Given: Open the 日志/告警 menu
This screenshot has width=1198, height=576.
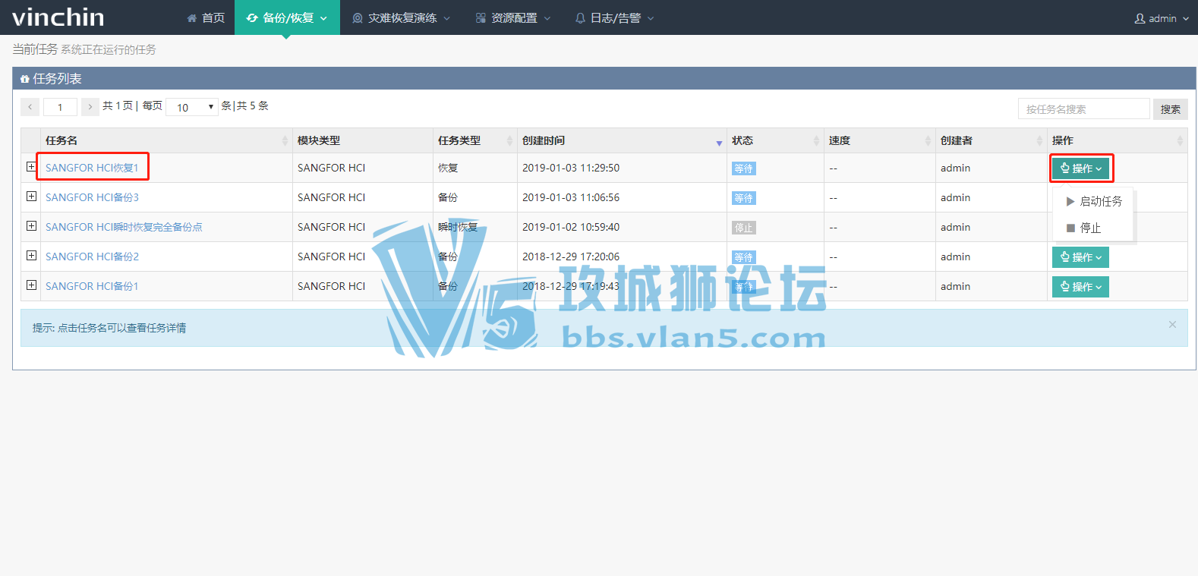Looking at the screenshot, I should point(614,17).
